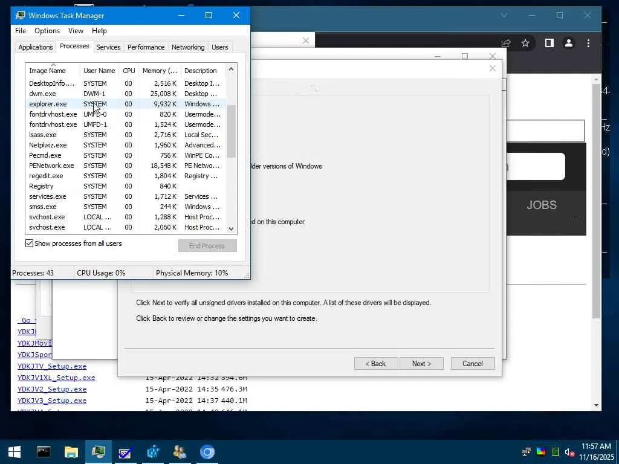Switch to the Applications tab
This screenshot has width=619, height=464.
click(36, 47)
